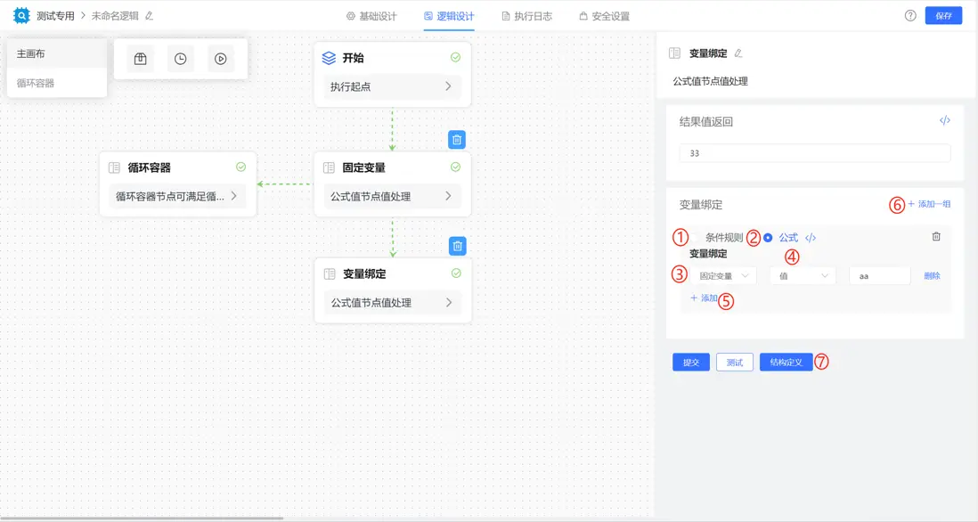Click the app logo icon
This screenshot has width=978, height=522.
(21, 16)
